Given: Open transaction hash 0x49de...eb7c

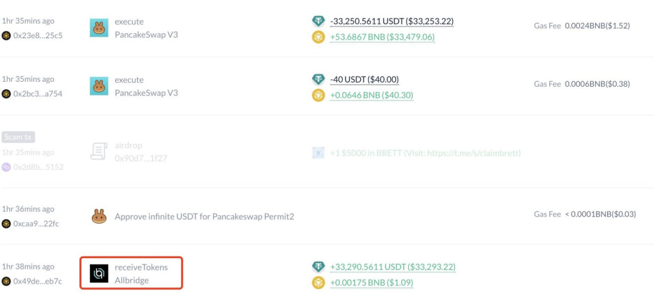Looking at the screenshot, I should pos(38,281).
